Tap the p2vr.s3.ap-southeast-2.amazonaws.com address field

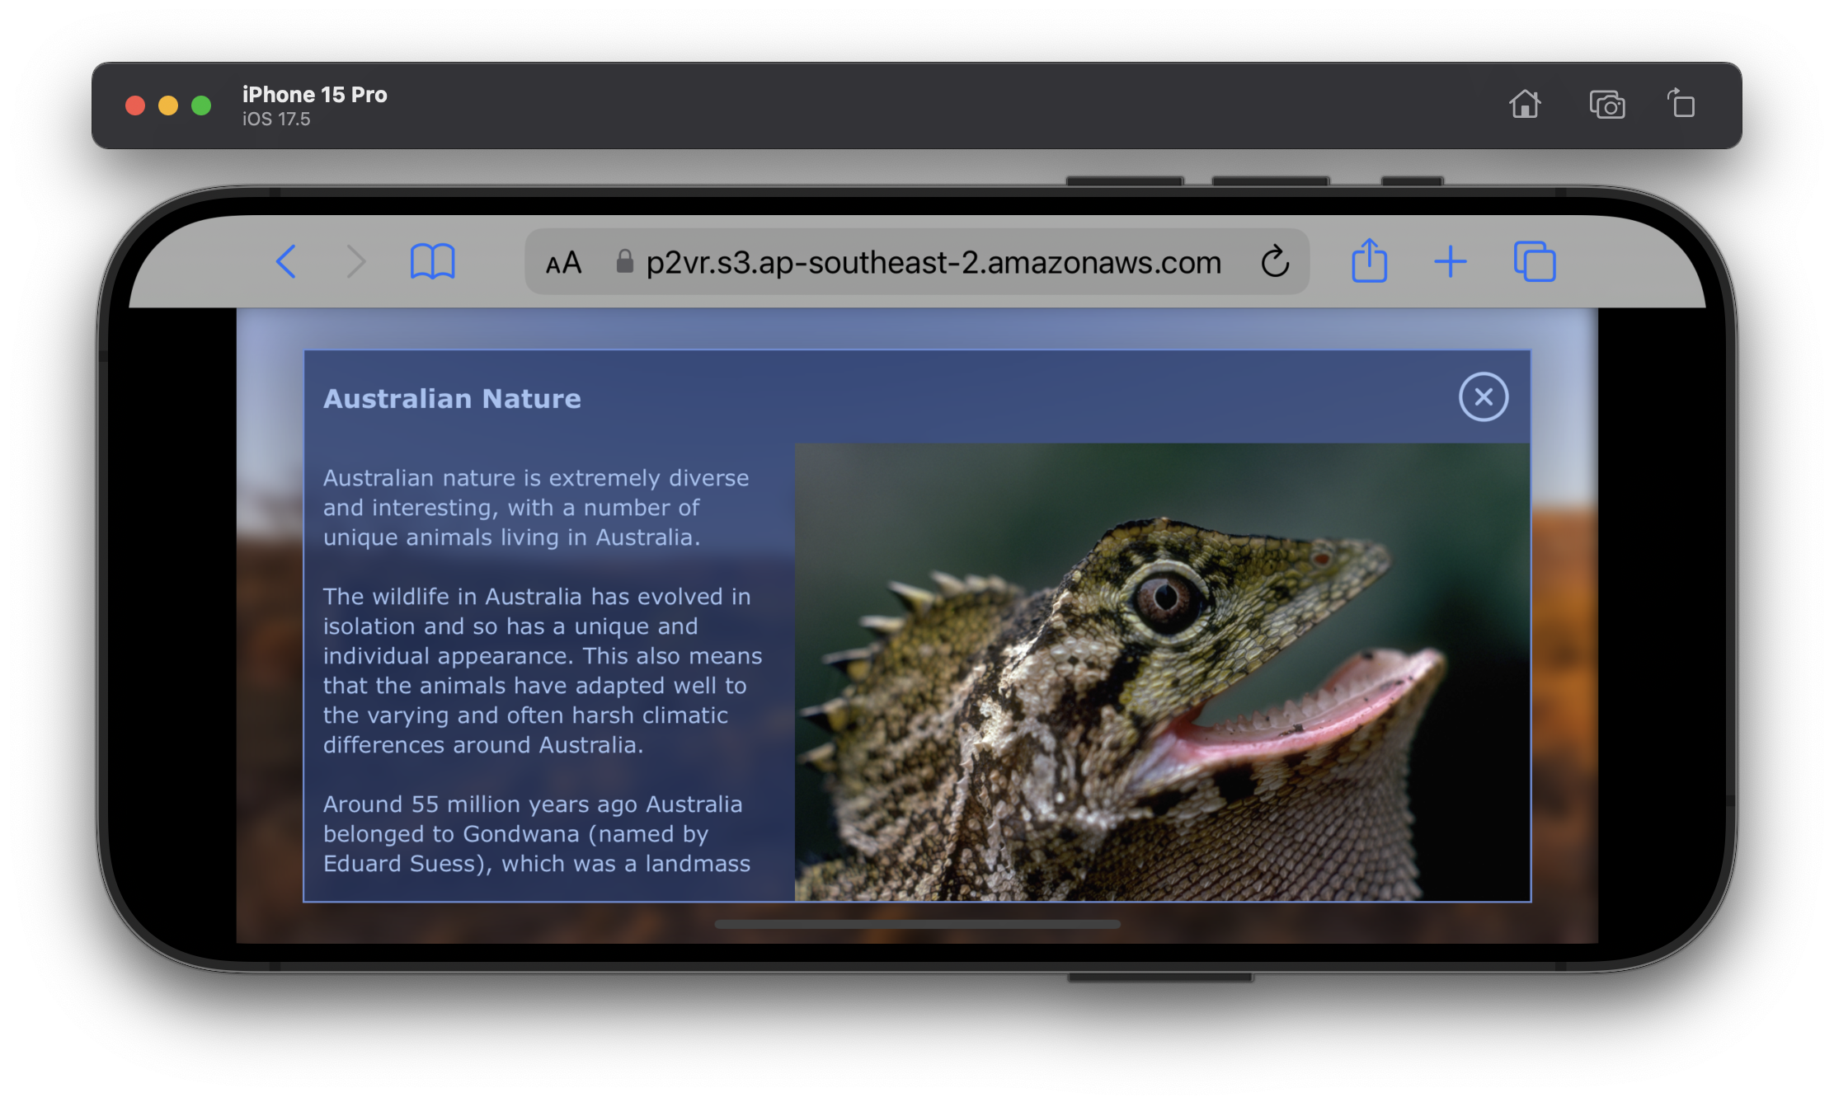coord(933,263)
